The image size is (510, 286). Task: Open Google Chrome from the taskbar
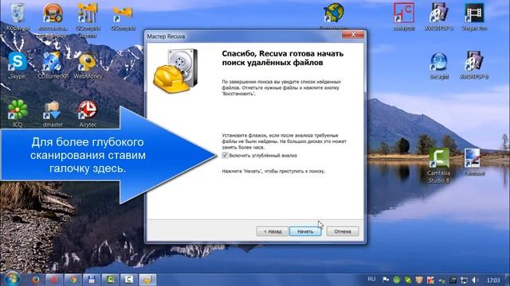[x=73, y=280]
